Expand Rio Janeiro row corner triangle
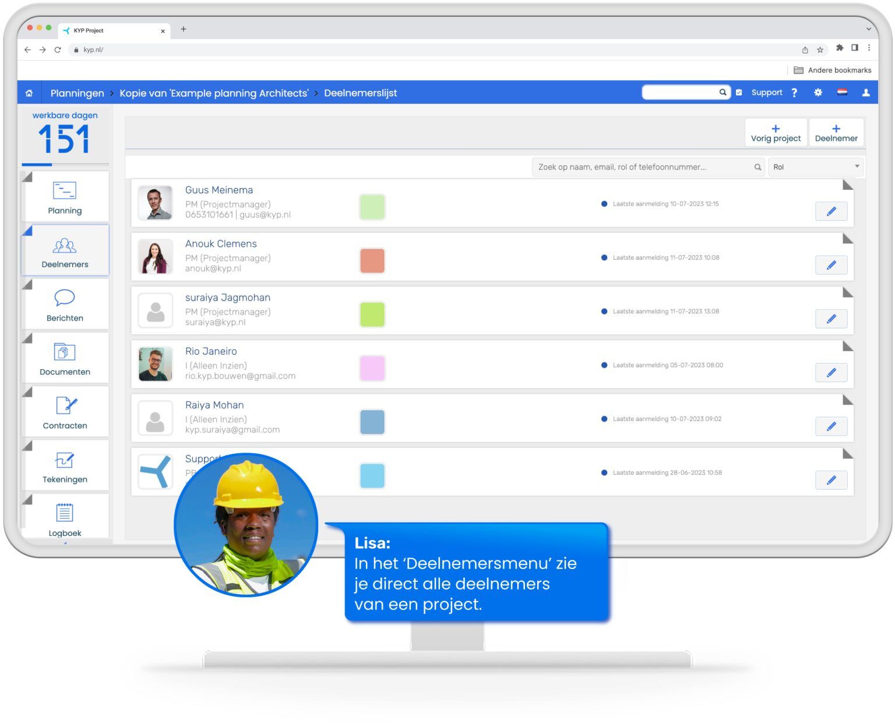895x724 pixels. [x=847, y=347]
